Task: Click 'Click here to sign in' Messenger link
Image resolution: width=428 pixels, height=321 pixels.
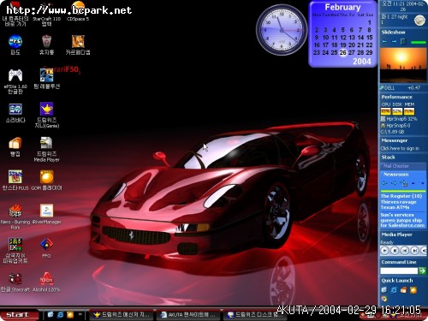Action: point(400,148)
